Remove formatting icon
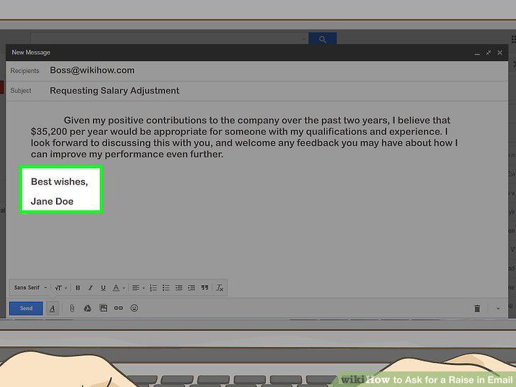Screen dimensions: 516x387 pos(220,288)
